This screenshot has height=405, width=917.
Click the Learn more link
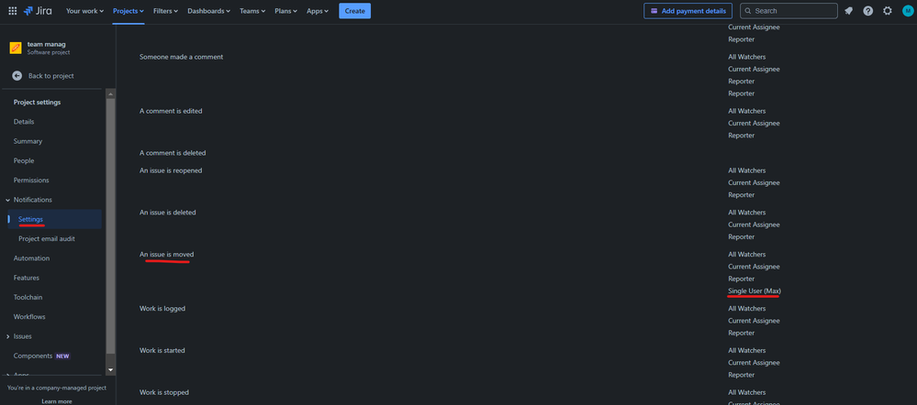57,401
